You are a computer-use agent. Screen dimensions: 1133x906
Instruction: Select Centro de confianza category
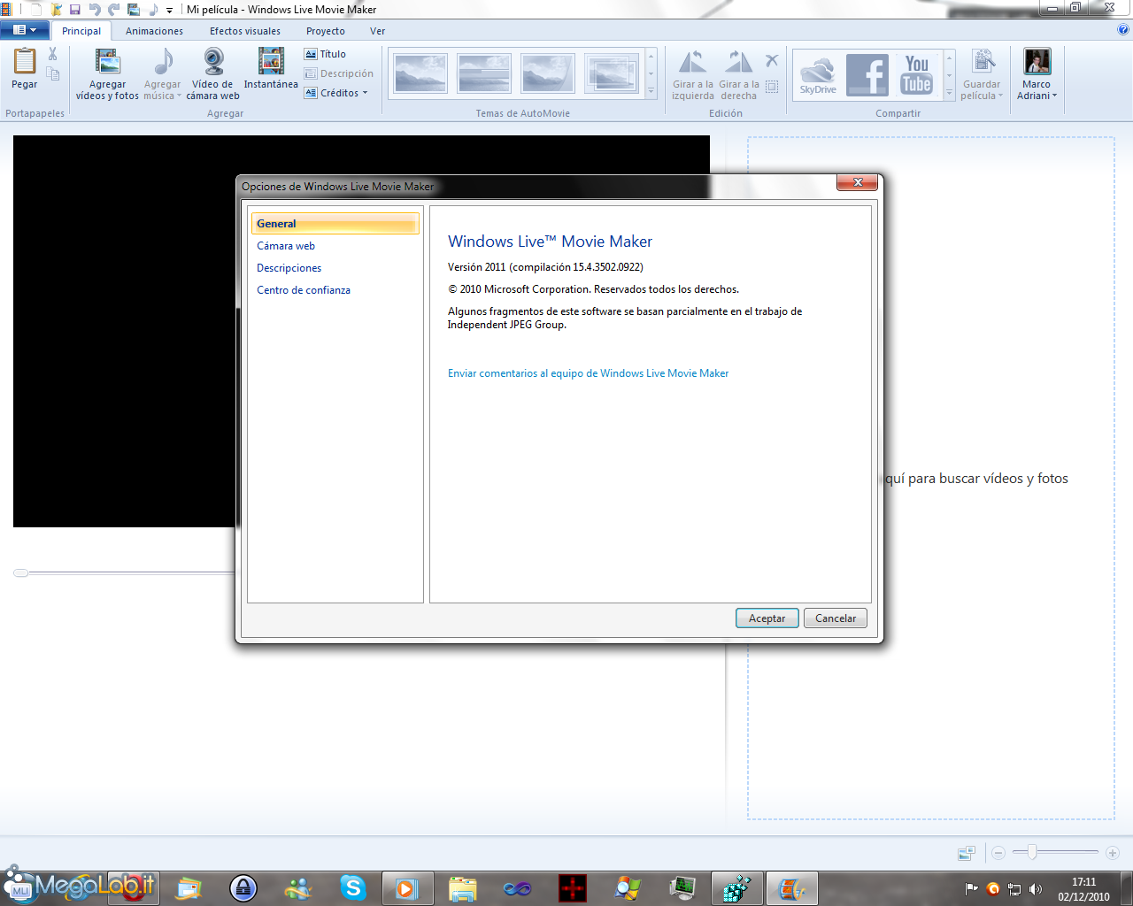(304, 290)
